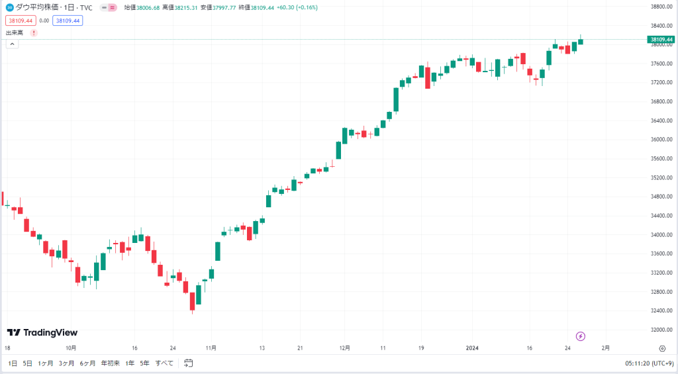Click the 出来高 volume indicator label
The image size is (678, 374).
pyautogui.click(x=15, y=33)
